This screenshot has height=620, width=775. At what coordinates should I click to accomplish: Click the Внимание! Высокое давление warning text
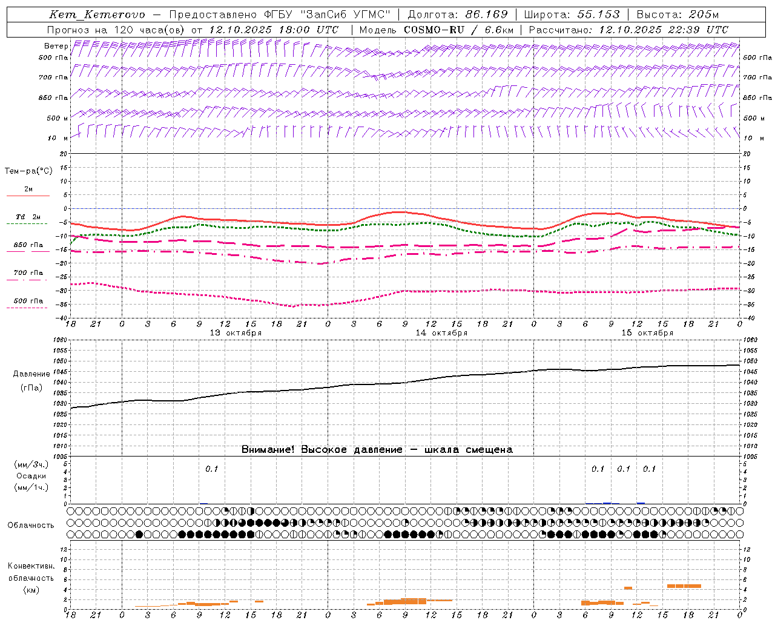(377, 450)
